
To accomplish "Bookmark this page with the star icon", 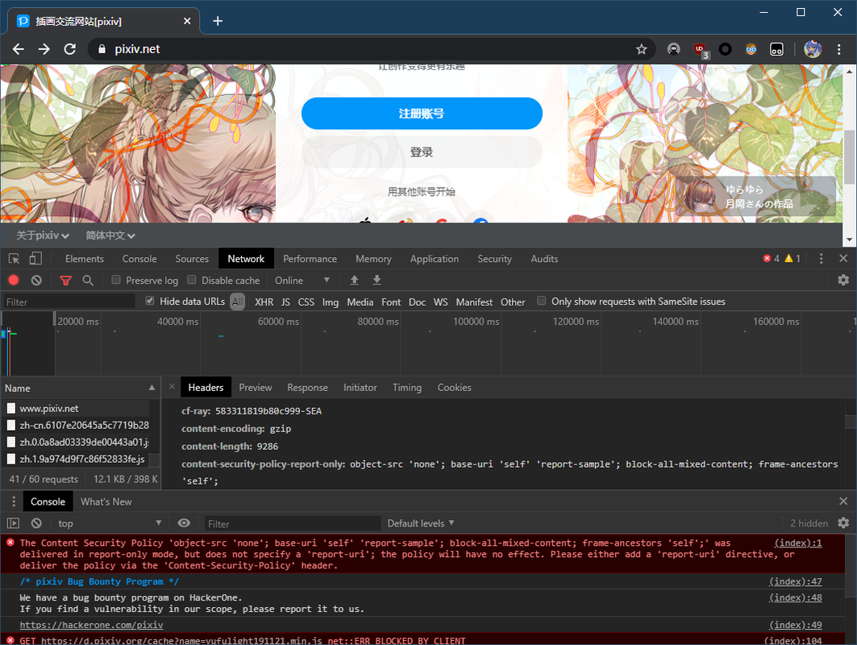I will (642, 49).
